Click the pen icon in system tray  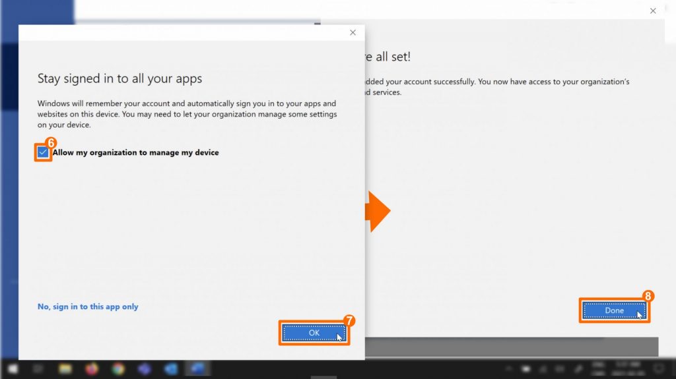pyautogui.click(x=579, y=368)
